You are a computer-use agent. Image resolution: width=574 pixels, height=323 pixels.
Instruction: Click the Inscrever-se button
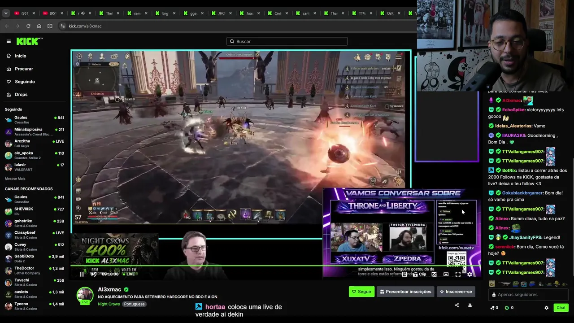pyautogui.click(x=456, y=292)
